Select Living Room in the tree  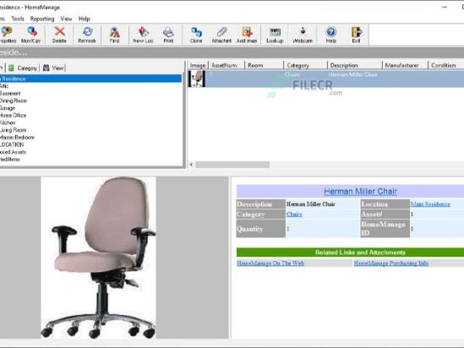pos(13,130)
